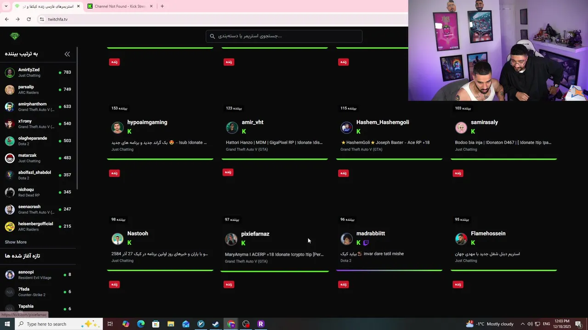
Task: Click the Kick icon under samirasaly
Action: [x=473, y=132]
